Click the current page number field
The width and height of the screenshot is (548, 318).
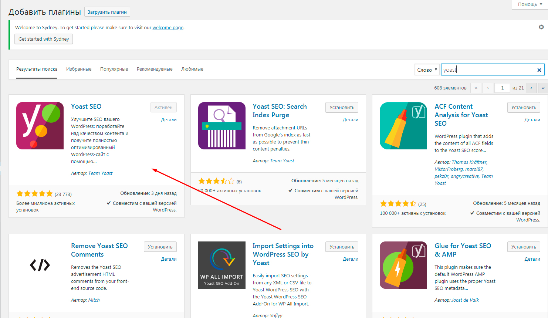(x=503, y=88)
